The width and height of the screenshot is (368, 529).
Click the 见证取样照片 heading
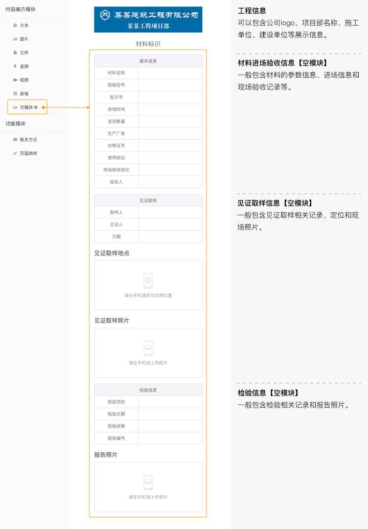[x=112, y=320]
